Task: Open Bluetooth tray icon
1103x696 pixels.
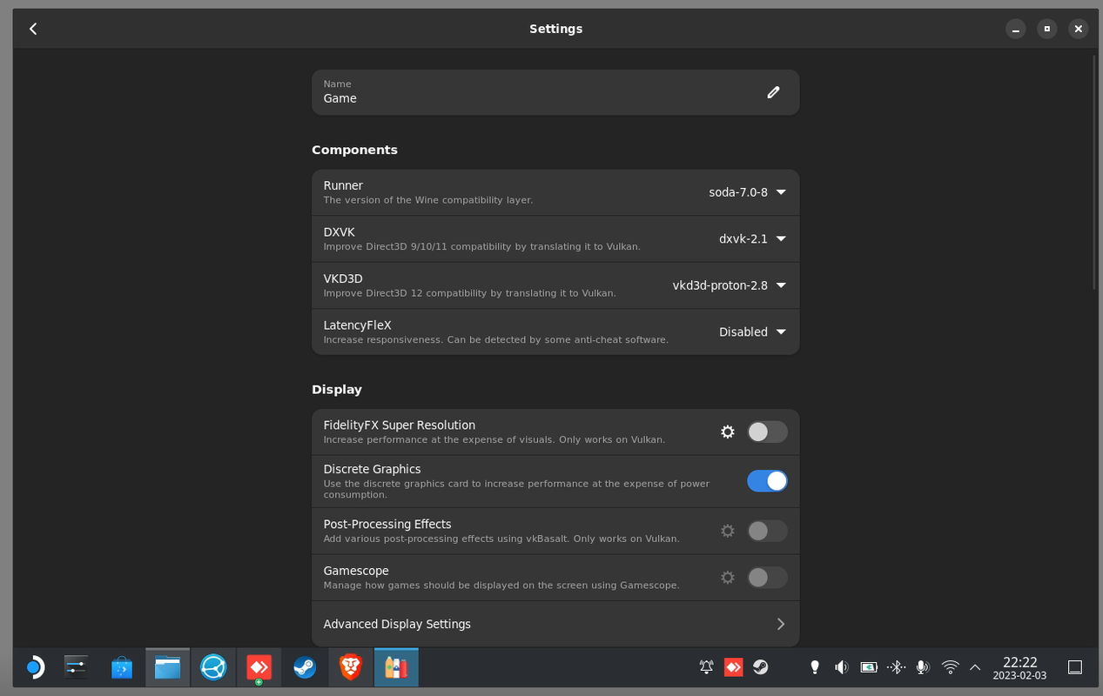Action: (896, 667)
